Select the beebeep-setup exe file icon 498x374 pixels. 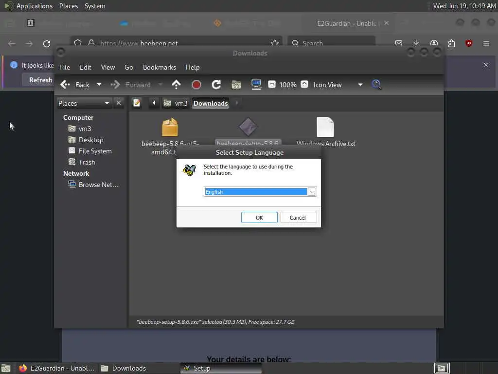coord(248,127)
